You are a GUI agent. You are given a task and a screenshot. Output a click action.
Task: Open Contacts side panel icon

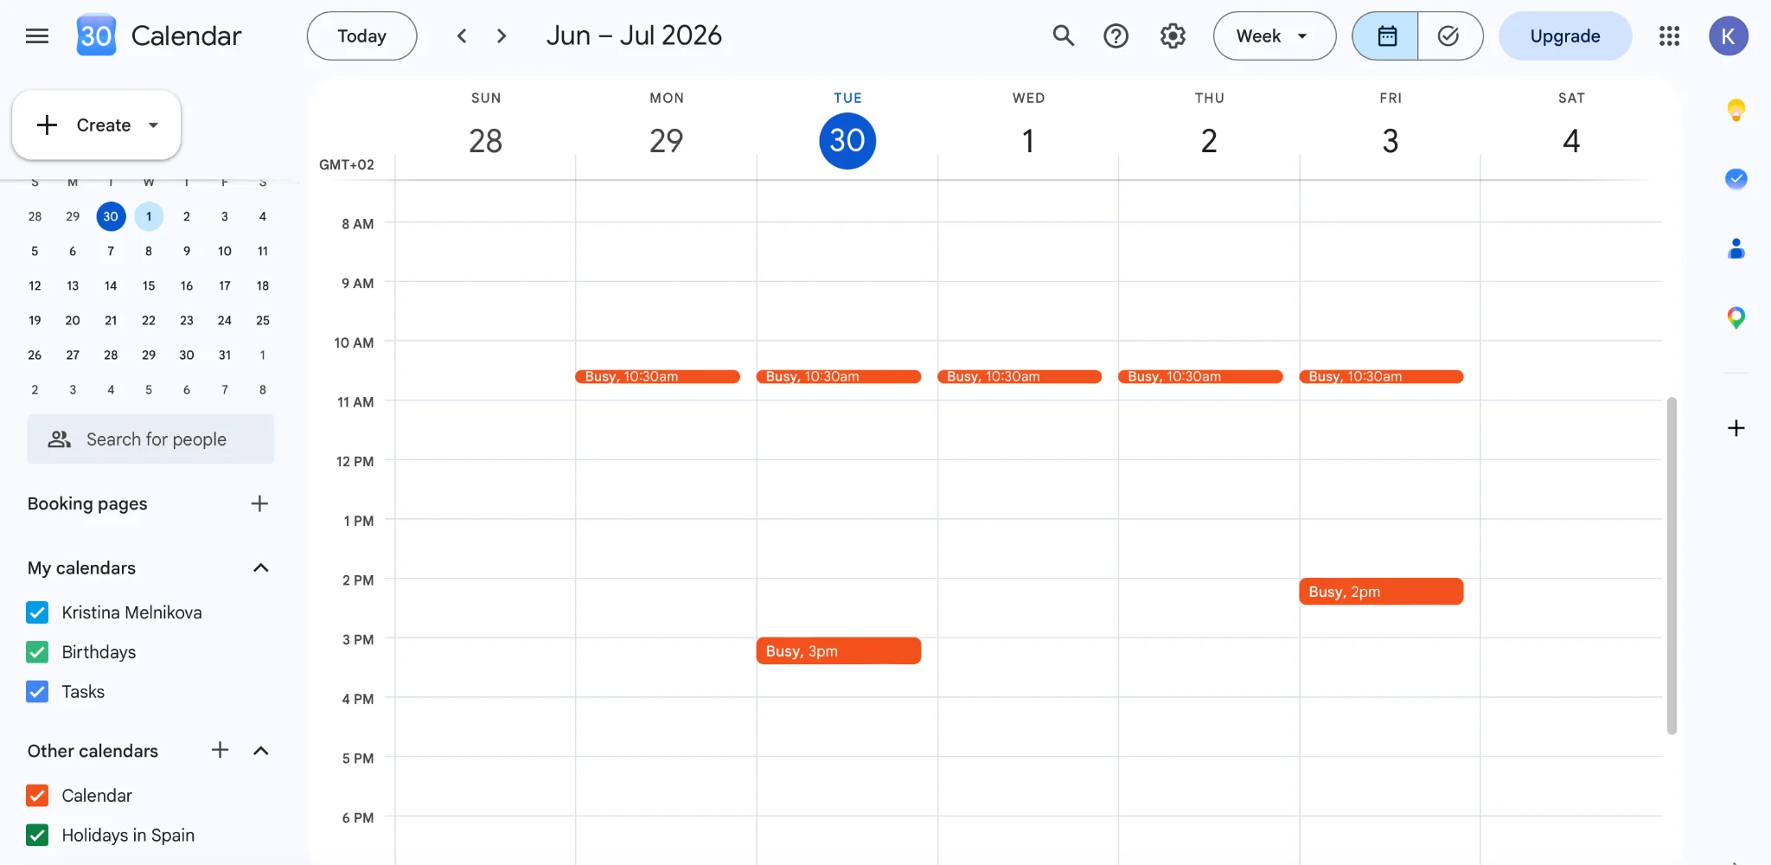[1736, 249]
